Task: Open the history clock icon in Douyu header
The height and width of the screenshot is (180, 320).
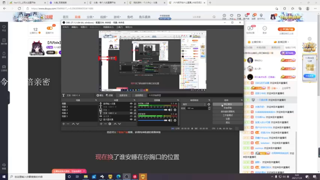Action: click(224, 16)
